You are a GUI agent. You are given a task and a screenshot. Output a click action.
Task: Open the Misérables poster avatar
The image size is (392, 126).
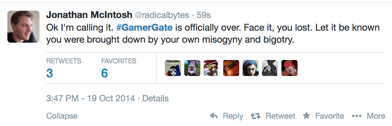click(x=173, y=68)
